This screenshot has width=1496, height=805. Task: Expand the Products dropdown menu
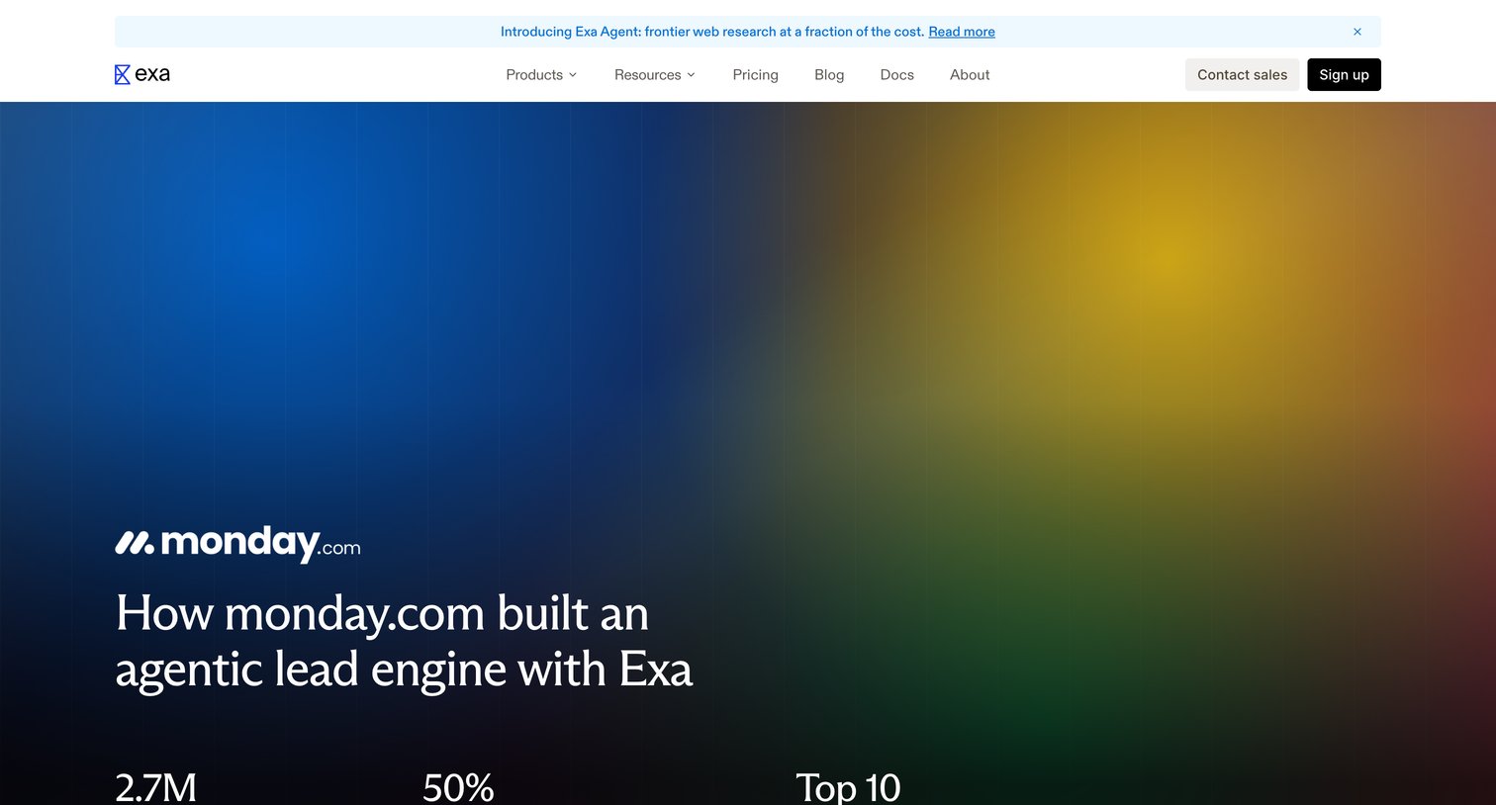(x=541, y=74)
